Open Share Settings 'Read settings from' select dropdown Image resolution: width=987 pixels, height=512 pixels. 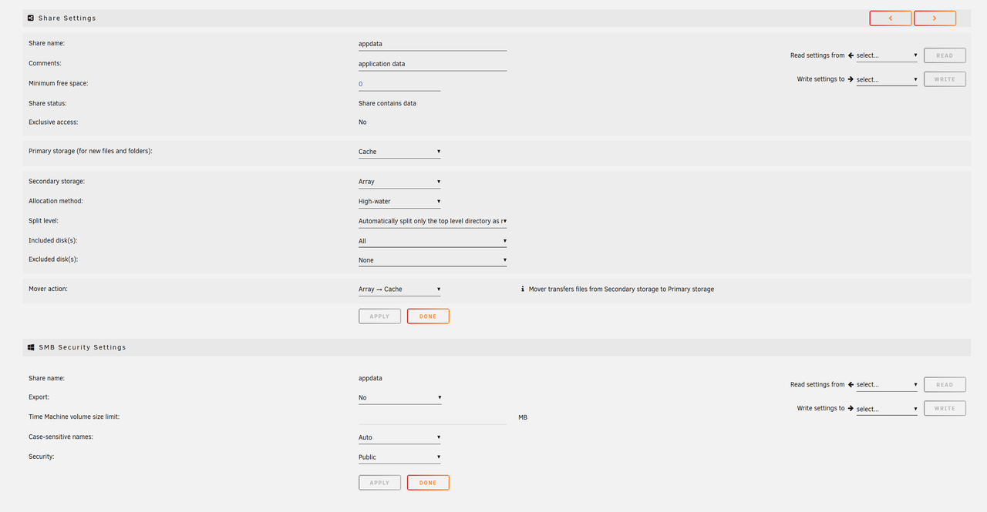point(887,55)
